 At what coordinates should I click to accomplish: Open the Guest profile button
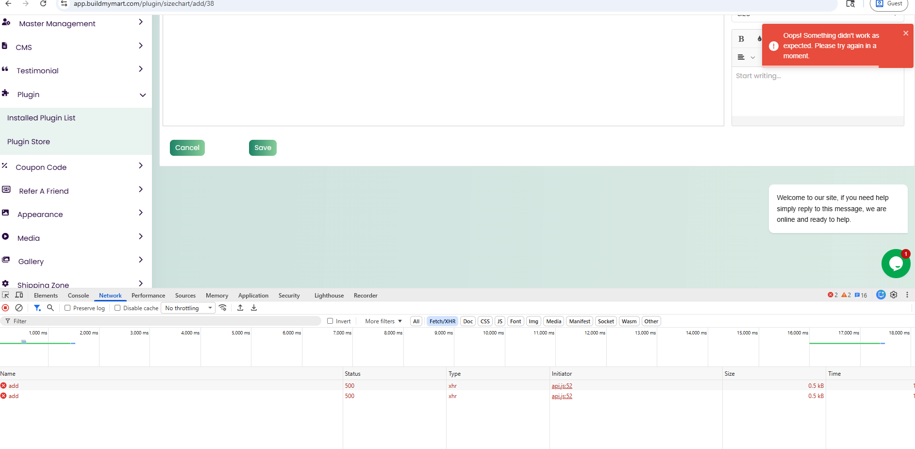[889, 4]
